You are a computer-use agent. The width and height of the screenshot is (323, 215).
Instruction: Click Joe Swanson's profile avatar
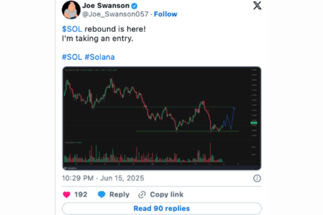click(72, 10)
